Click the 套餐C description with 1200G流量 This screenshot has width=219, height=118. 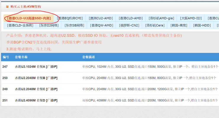tap(150, 89)
